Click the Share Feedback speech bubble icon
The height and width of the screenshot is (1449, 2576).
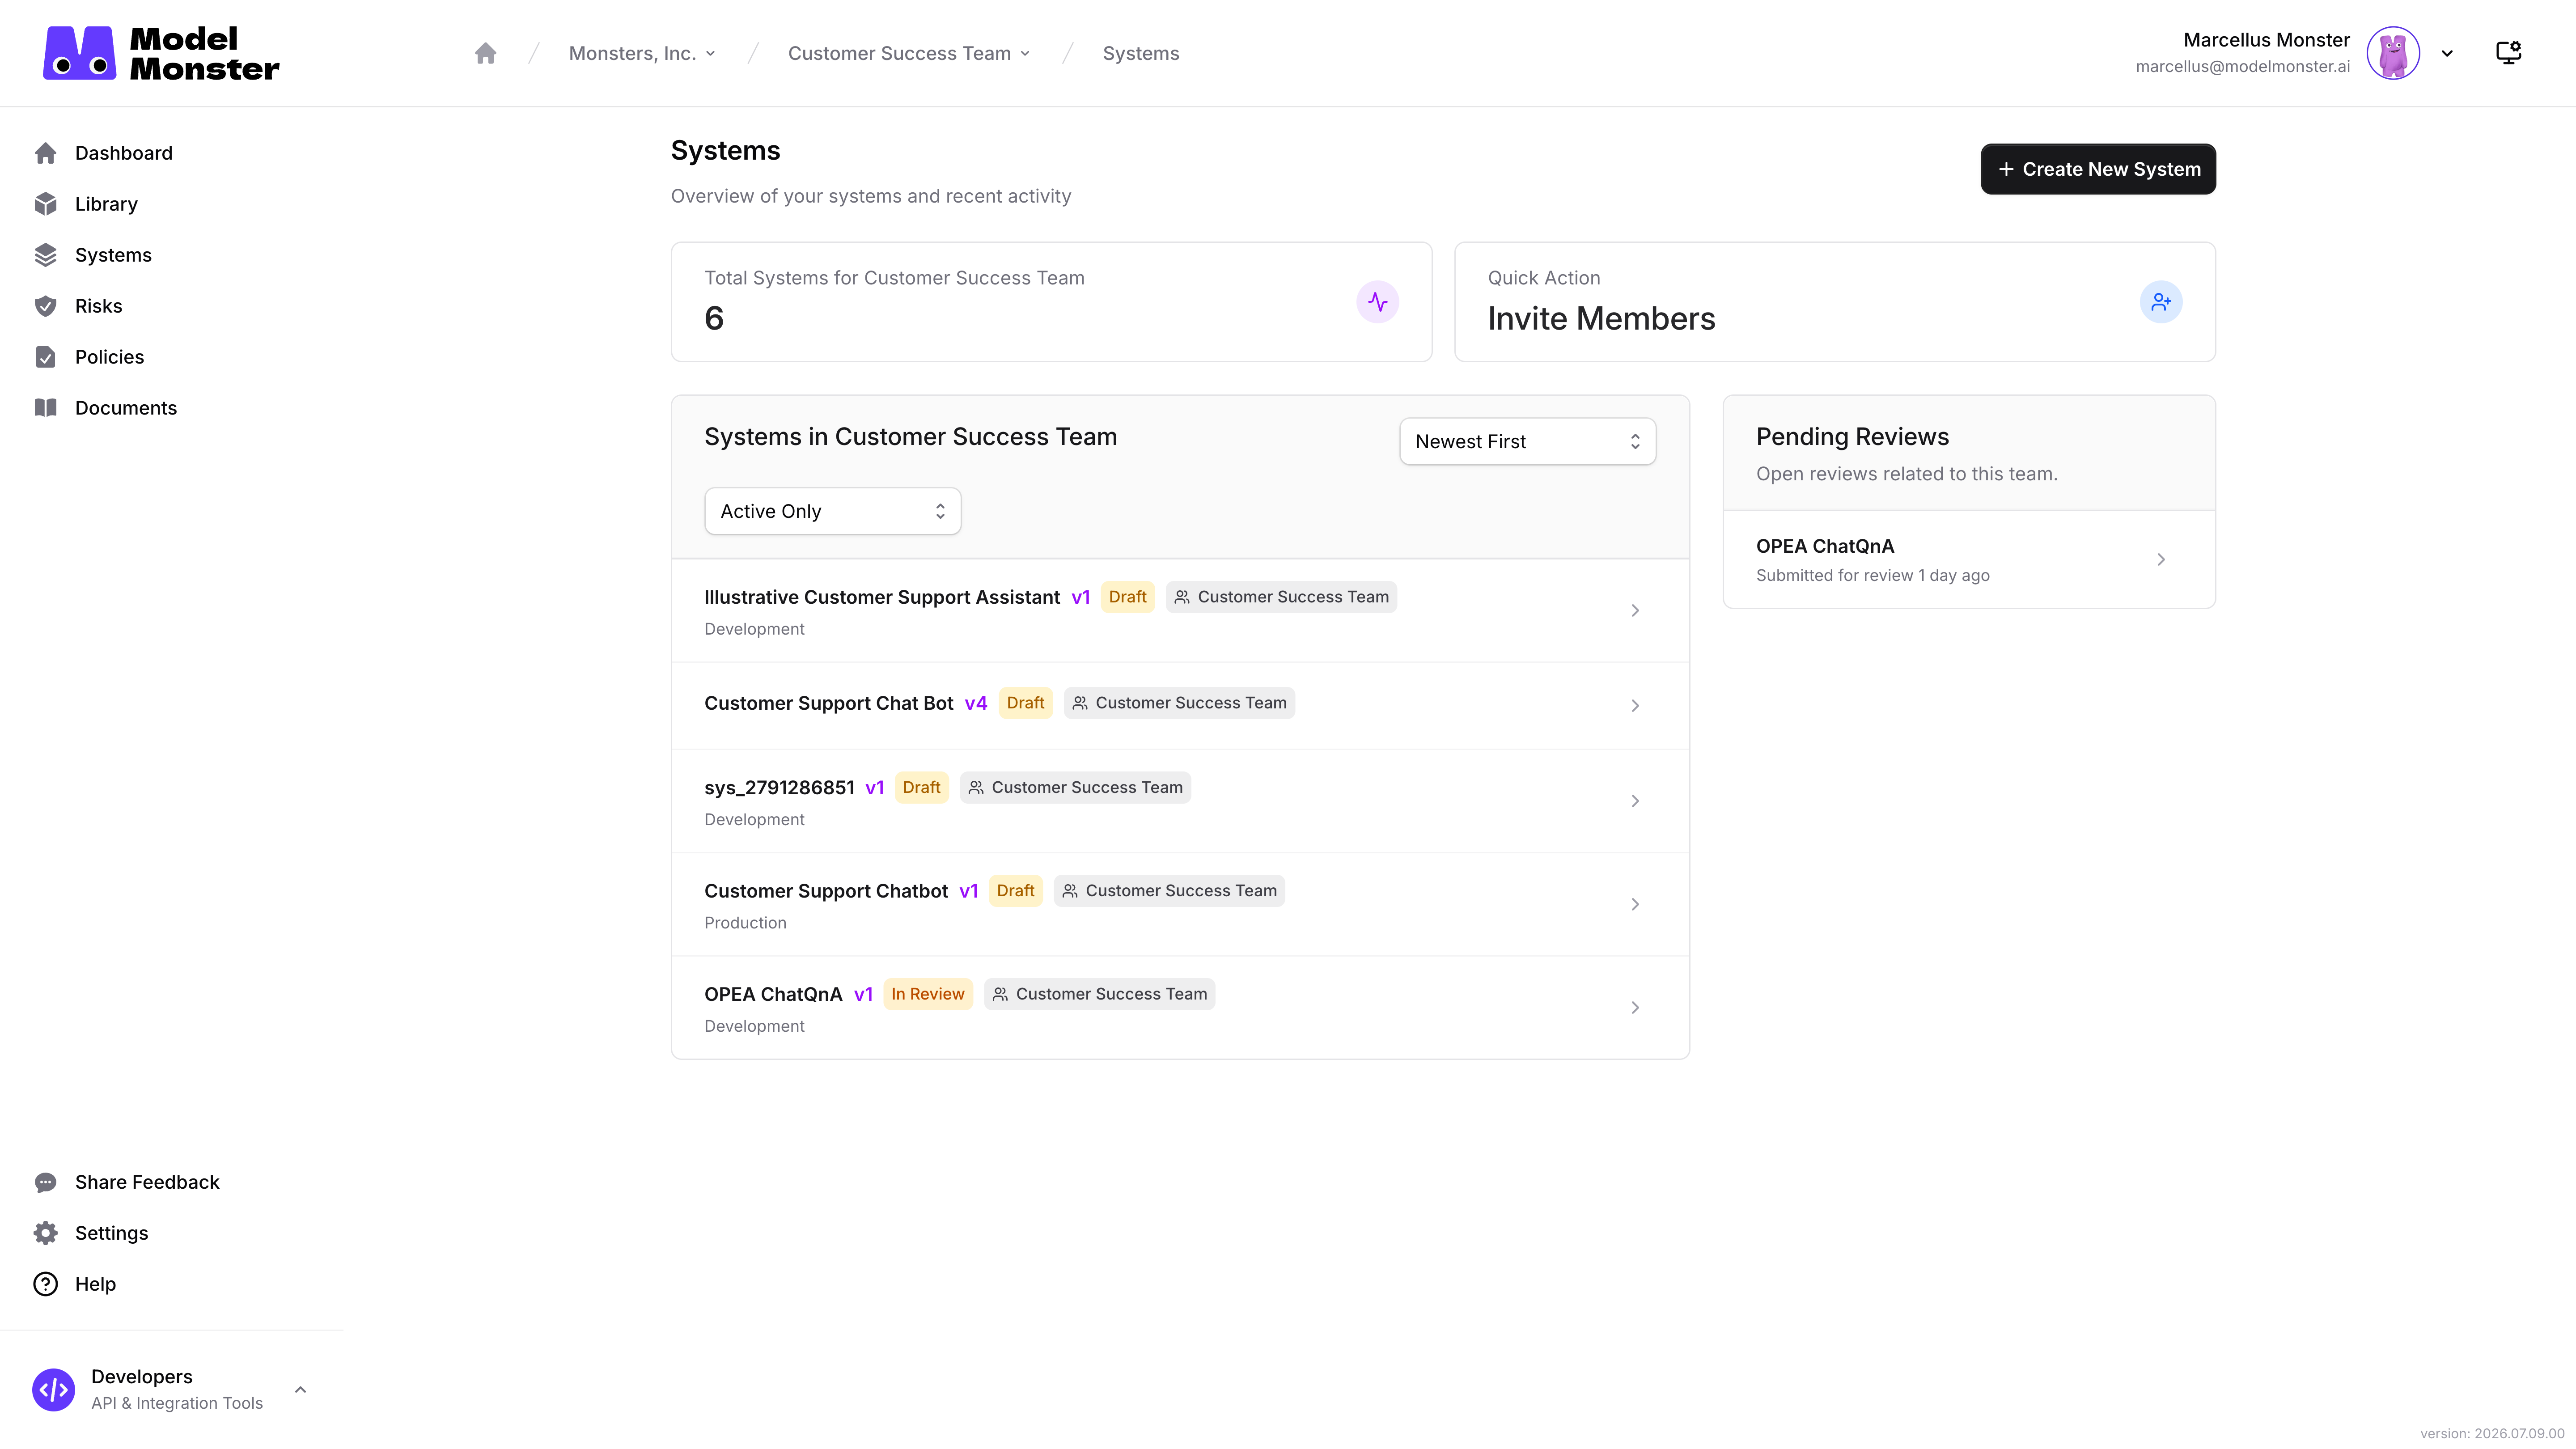[x=46, y=1182]
